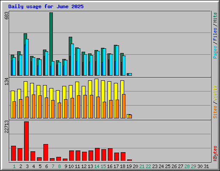The width and height of the screenshot is (220, 171).
Task: Click the small cyan bar on day 19
Action: point(130,74)
